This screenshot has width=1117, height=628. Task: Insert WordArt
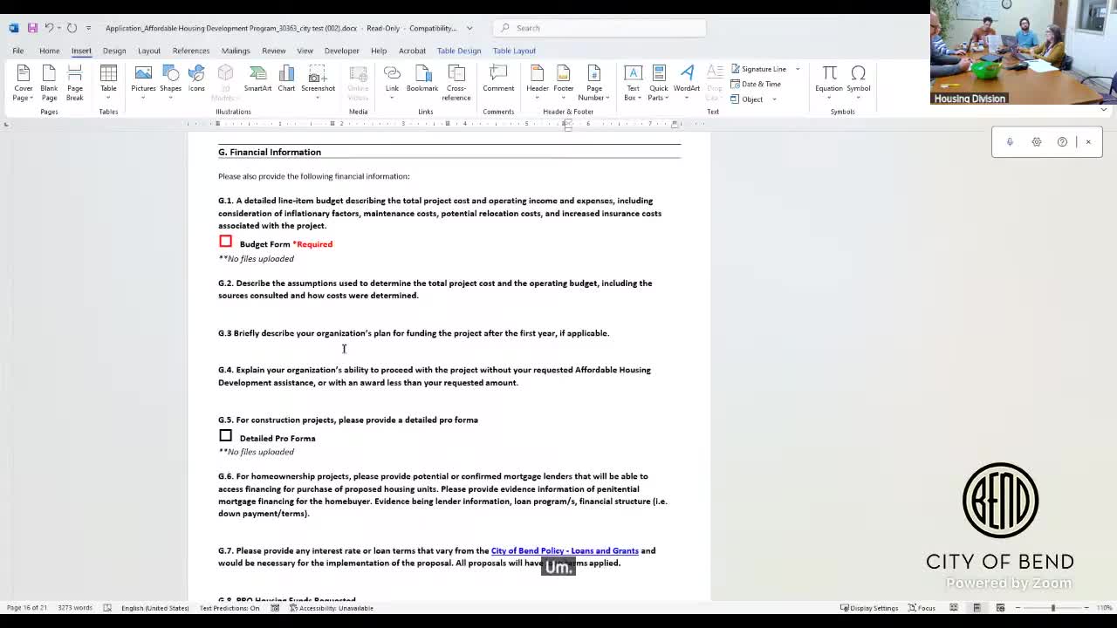(687, 83)
